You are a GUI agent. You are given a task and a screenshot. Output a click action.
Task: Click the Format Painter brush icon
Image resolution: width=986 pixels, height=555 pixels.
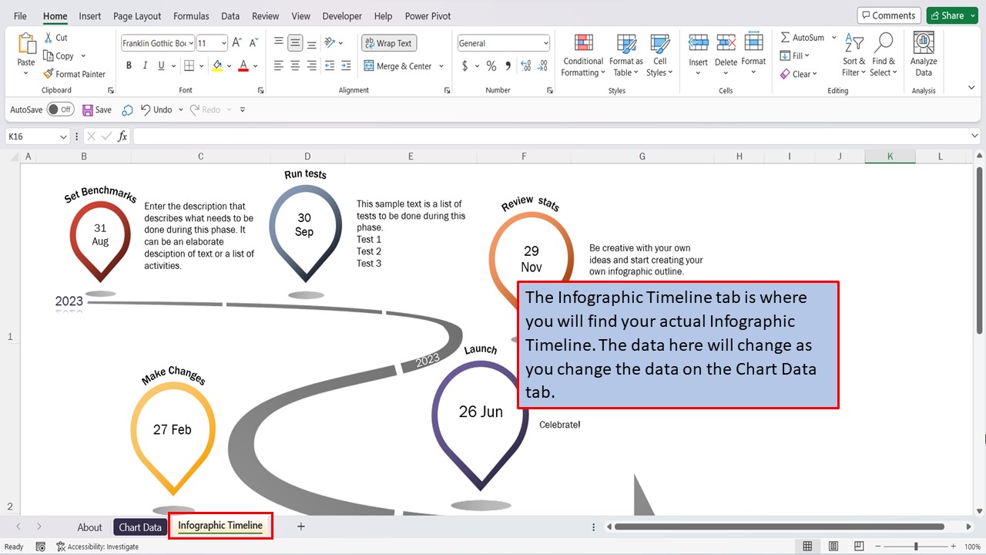(x=49, y=74)
